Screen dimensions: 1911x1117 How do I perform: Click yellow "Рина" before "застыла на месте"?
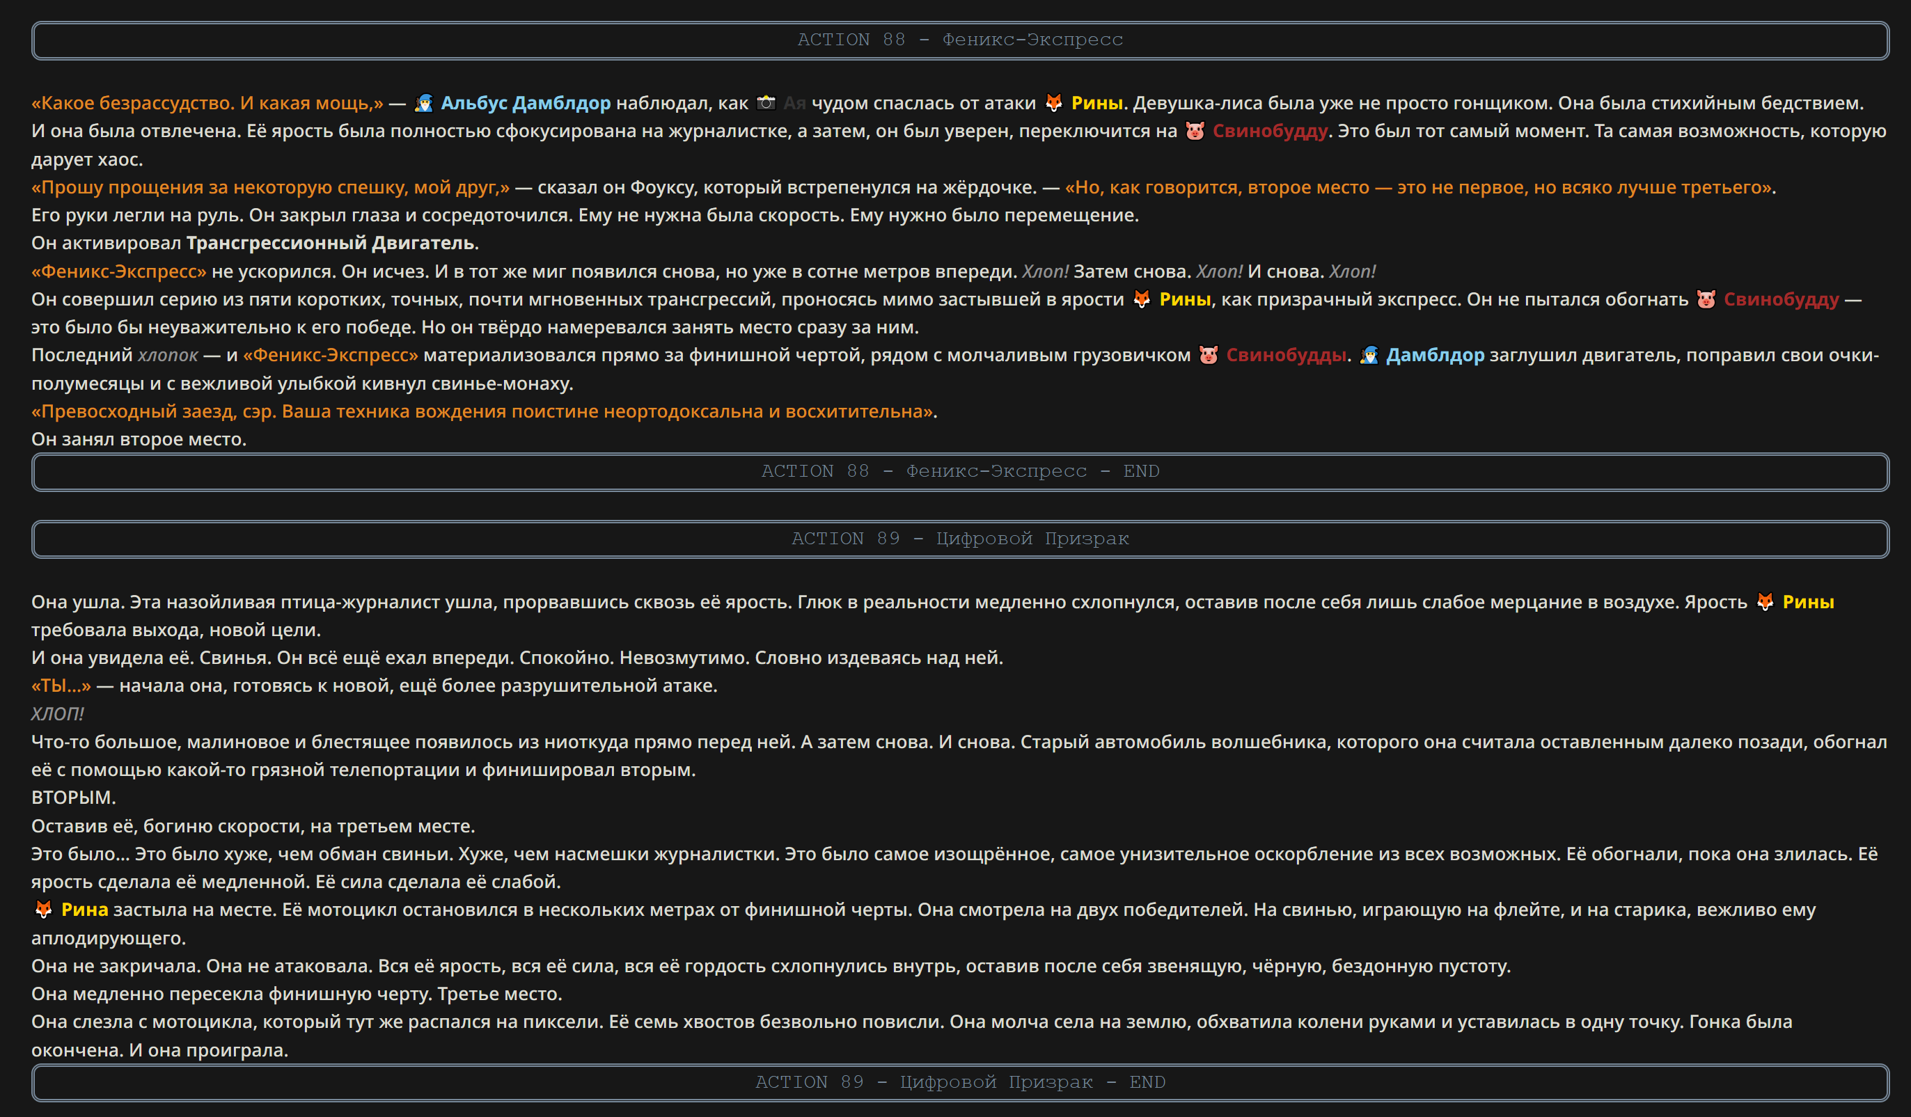(x=84, y=909)
